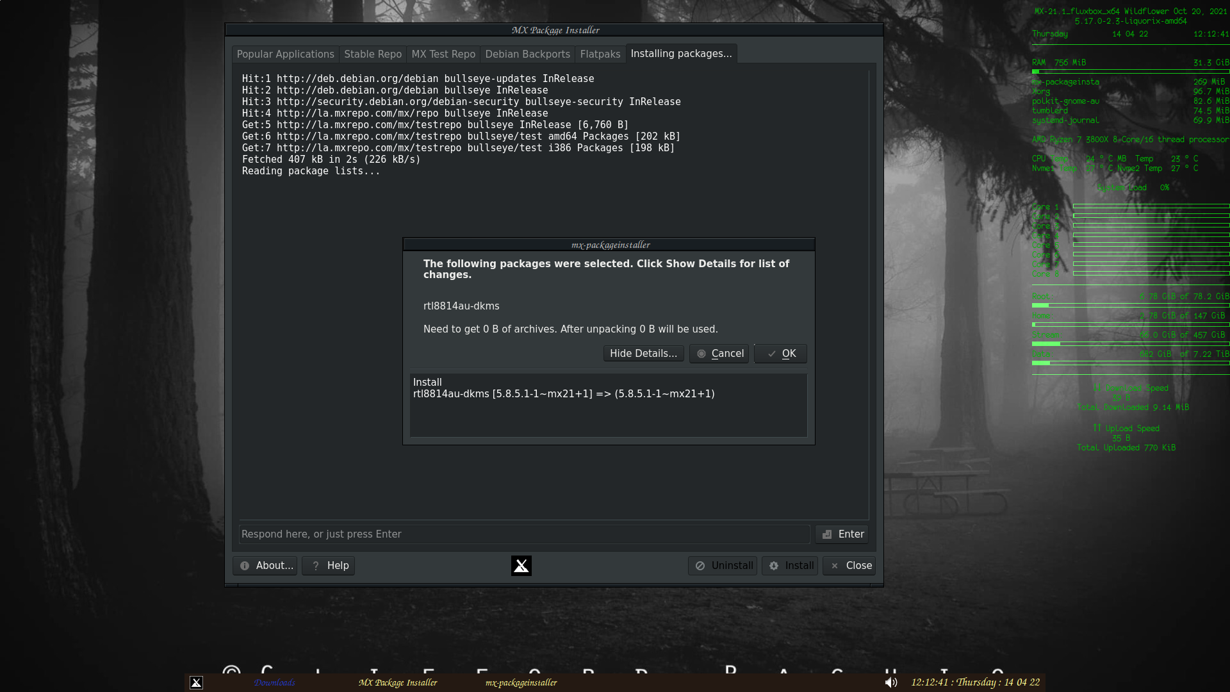Click the MX logo icon in the installer
The image size is (1230, 692).
pos(521,566)
